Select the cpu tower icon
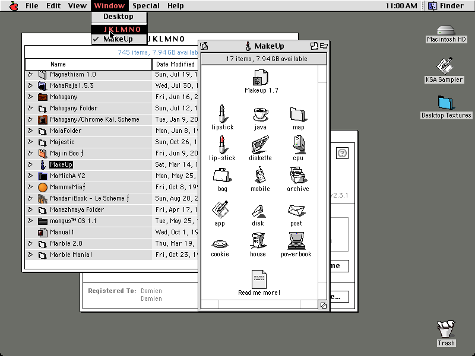Viewport: 475px width, 356px height. coord(299,145)
